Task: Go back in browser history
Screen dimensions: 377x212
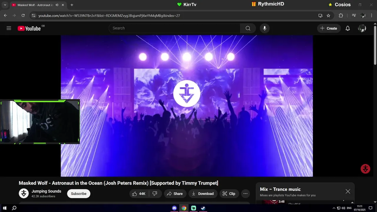Action: [5, 16]
